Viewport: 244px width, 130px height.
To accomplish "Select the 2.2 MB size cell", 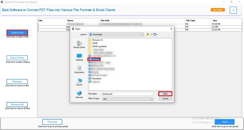I will (227, 27).
